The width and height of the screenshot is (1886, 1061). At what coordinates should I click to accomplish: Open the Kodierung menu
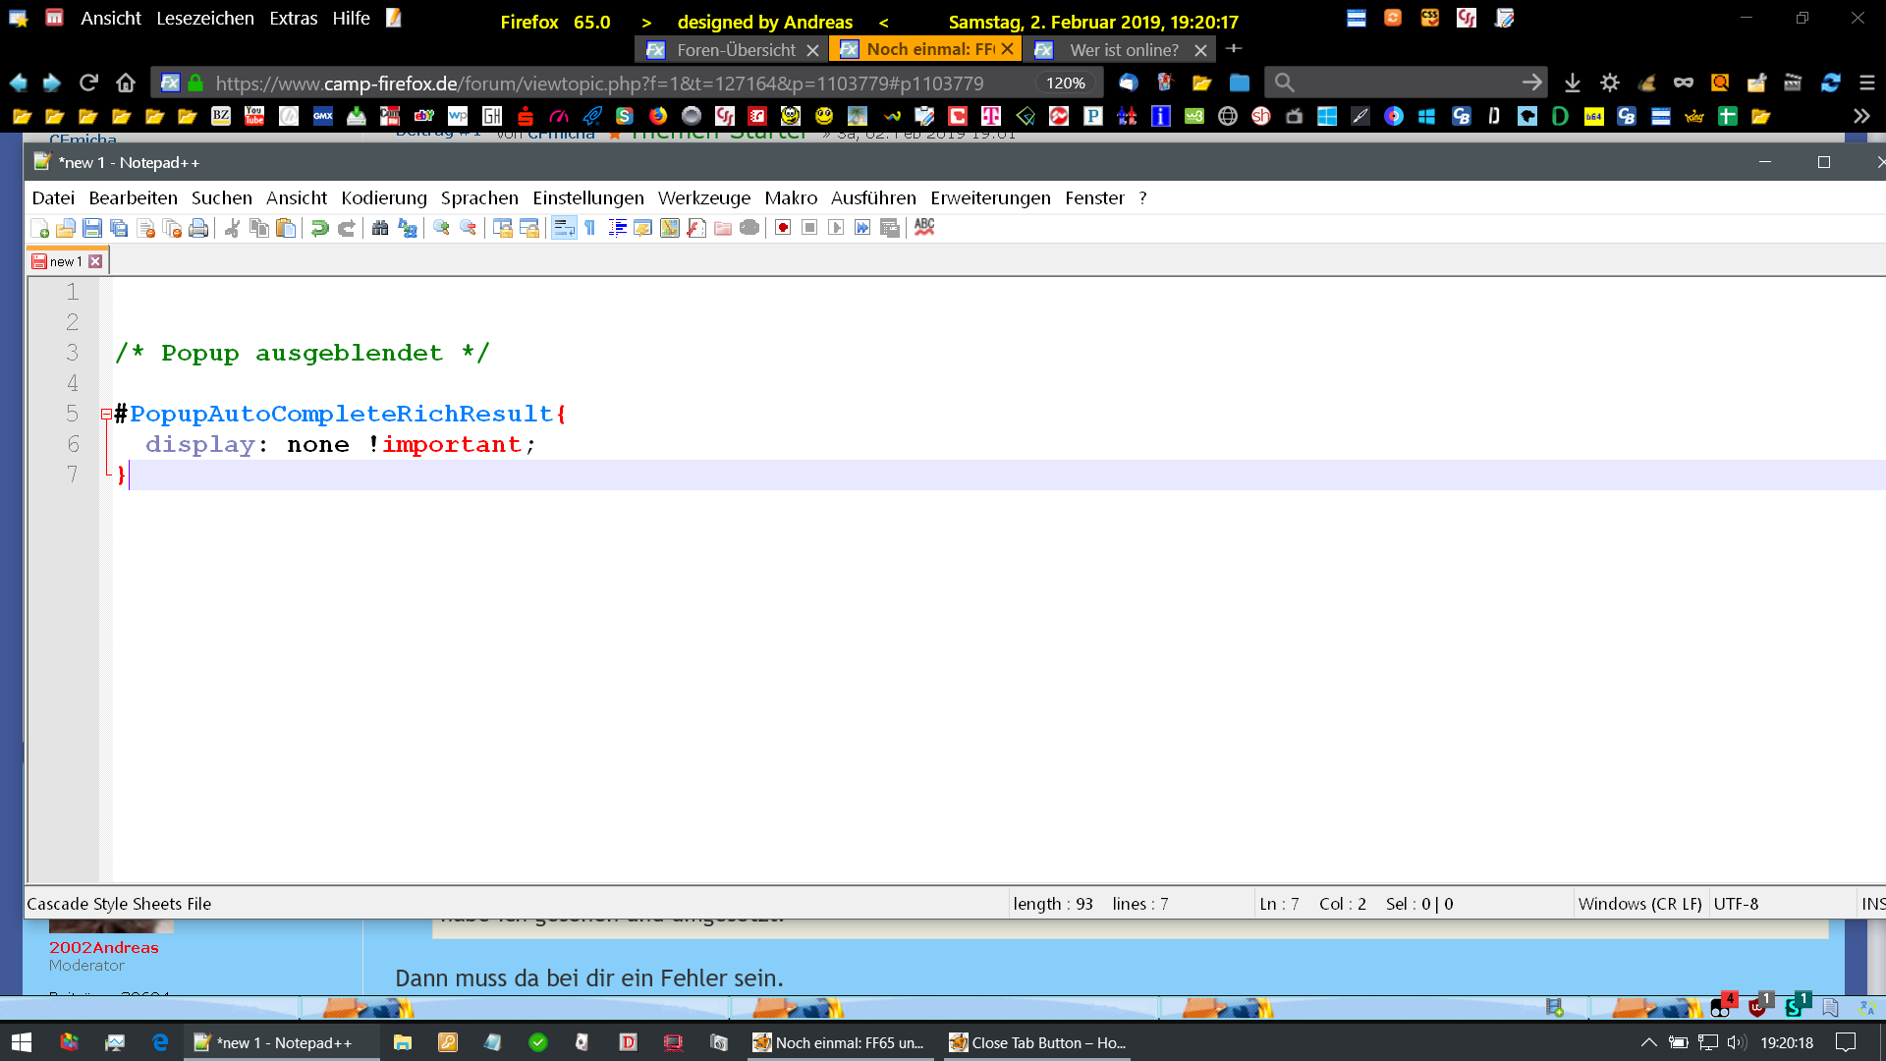point(384,197)
